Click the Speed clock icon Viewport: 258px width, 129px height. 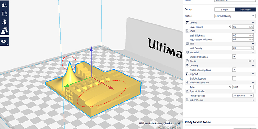[x=187, y=61]
